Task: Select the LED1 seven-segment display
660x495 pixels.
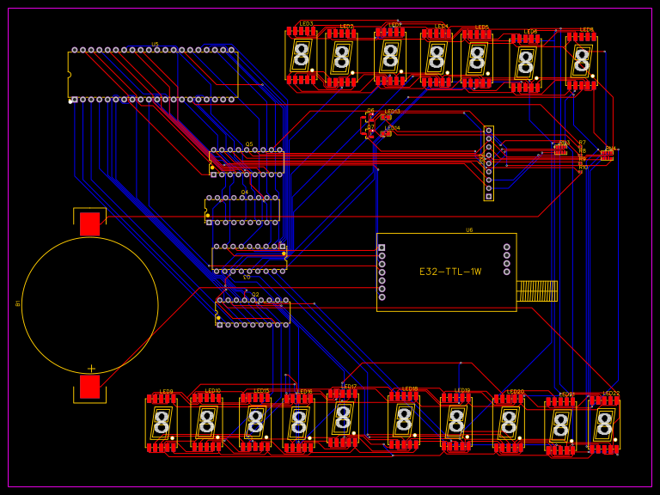Action: click(391, 56)
